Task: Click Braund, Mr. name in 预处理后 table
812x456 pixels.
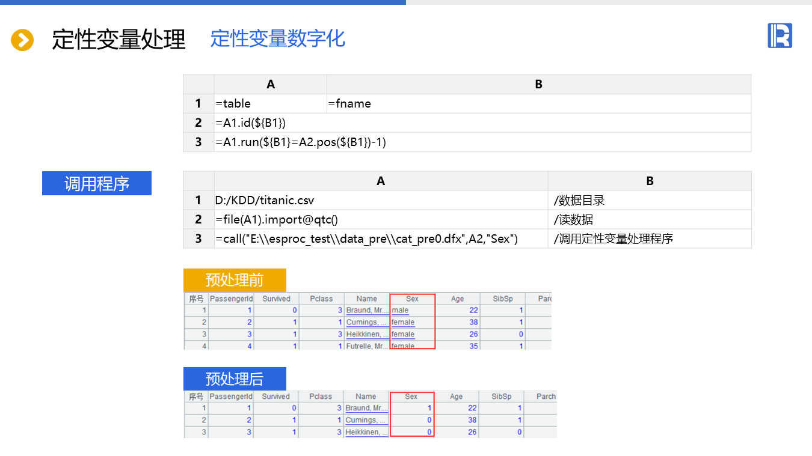Action: click(x=366, y=409)
